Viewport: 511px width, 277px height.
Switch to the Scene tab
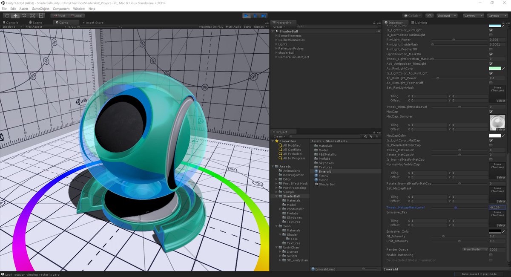click(x=36, y=23)
